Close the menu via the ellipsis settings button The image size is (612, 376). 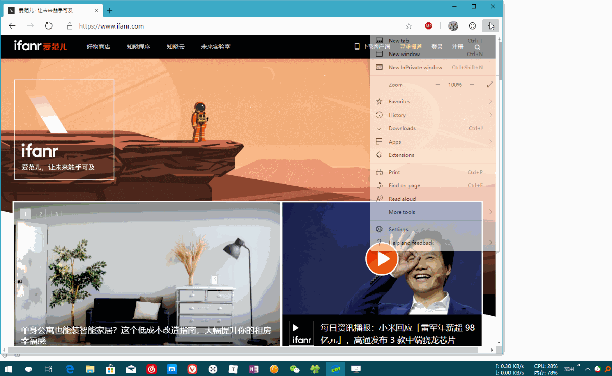point(491,26)
